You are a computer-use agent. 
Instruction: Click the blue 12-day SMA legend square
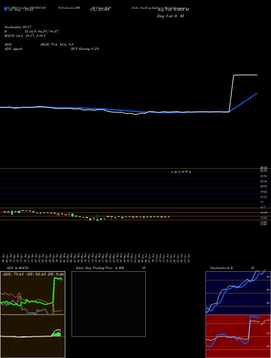click(x=5, y=9)
